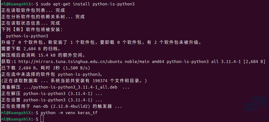The width and height of the screenshot is (269, 122).
Task: Click the '[2,684 B]' size at the end of the URL line
Action: (x=254, y=62)
